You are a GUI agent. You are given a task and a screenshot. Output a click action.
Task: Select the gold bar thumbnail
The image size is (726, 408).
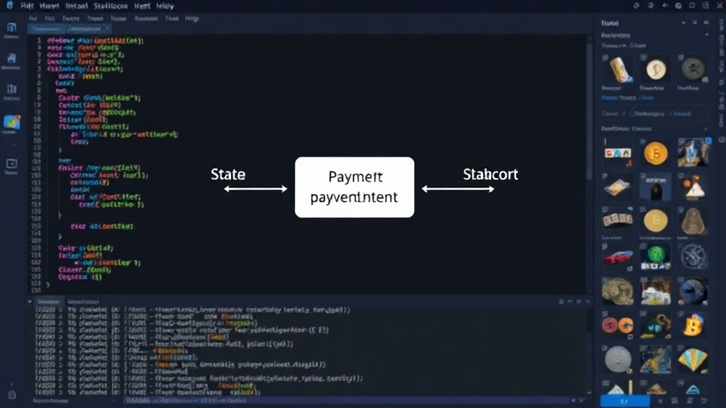click(x=619, y=70)
